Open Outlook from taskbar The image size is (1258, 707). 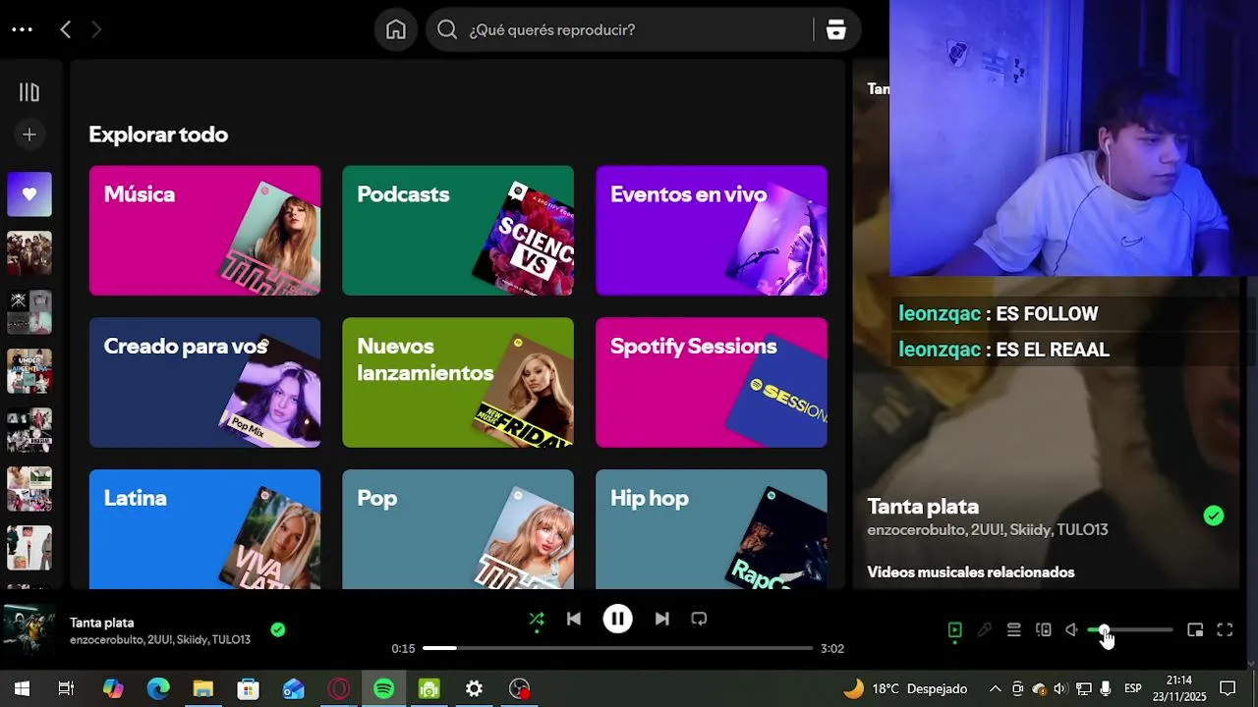click(x=294, y=689)
